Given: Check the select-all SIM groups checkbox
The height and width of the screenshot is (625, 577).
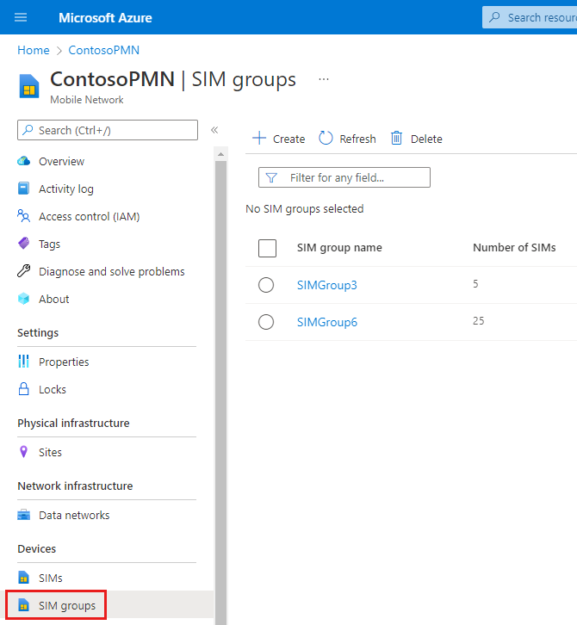Looking at the screenshot, I should pyautogui.click(x=267, y=248).
